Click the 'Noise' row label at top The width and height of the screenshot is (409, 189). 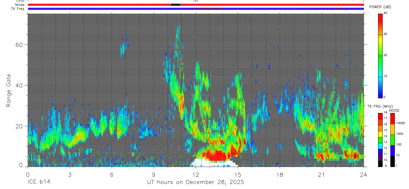coord(19,5)
